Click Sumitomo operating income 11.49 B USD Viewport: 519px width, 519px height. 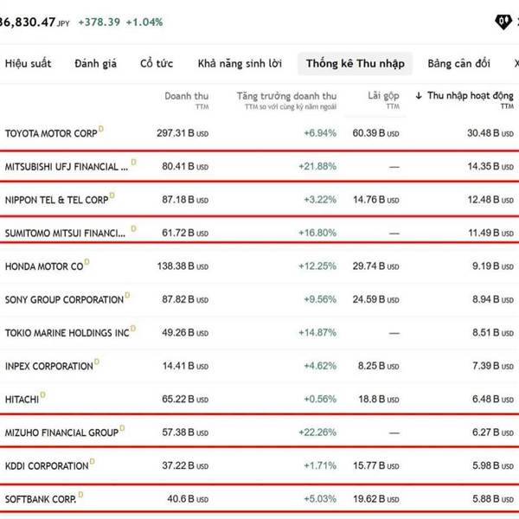(x=490, y=233)
